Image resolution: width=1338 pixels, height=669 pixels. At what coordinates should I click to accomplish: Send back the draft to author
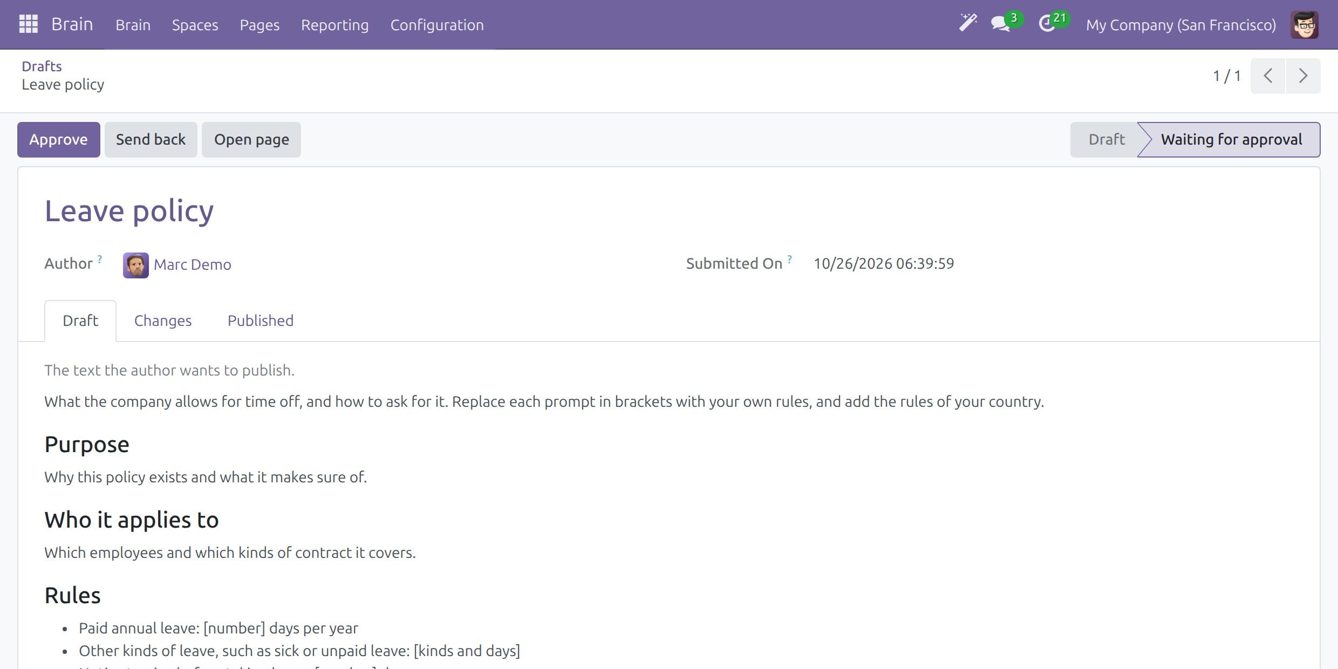coord(151,140)
